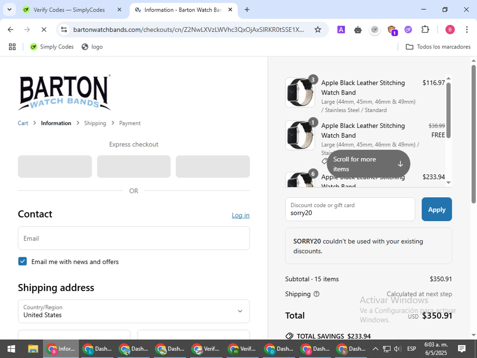This screenshot has height=358, width=477.
Task: Click down arrow of the items list scrollbar
Action: (448, 183)
